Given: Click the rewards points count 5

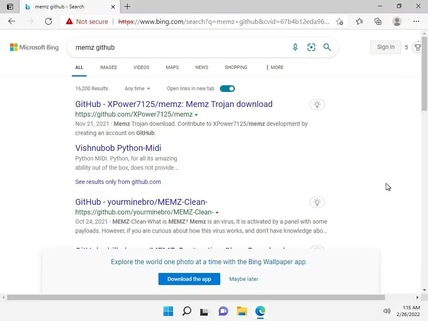Looking at the screenshot, I should click(x=406, y=47).
